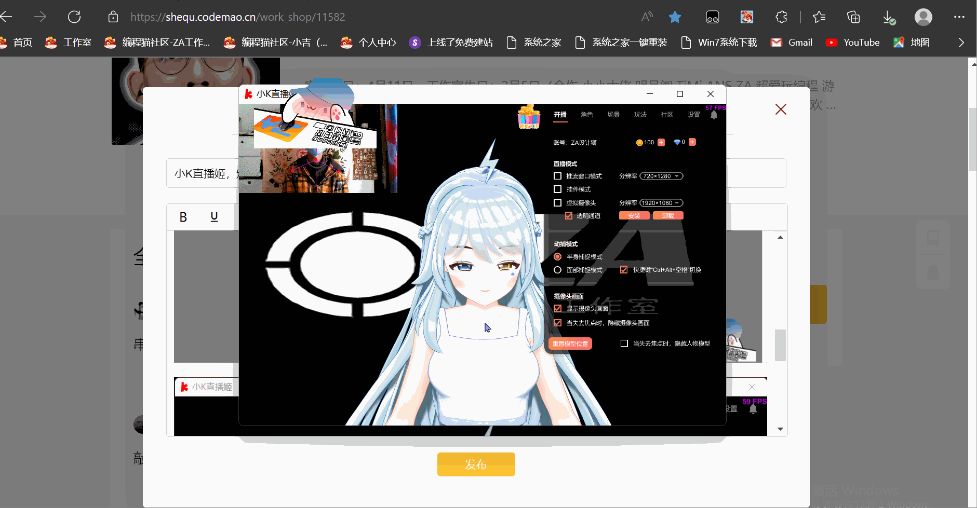Image resolution: width=977 pixels, height=508 pixels.
Task: Uncheck 显示摄像头画面 checkbox
Action: (557, 308)
